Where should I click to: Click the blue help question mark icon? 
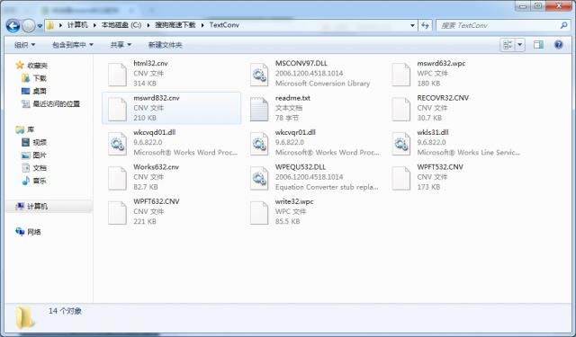tap(558, 45)
